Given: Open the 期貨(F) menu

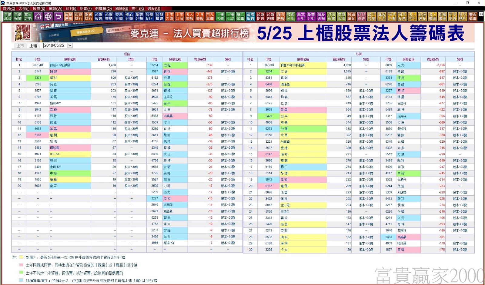Looking at the screenshot, I should coord(85,8).
